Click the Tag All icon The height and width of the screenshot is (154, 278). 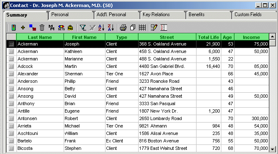[70, 27]
